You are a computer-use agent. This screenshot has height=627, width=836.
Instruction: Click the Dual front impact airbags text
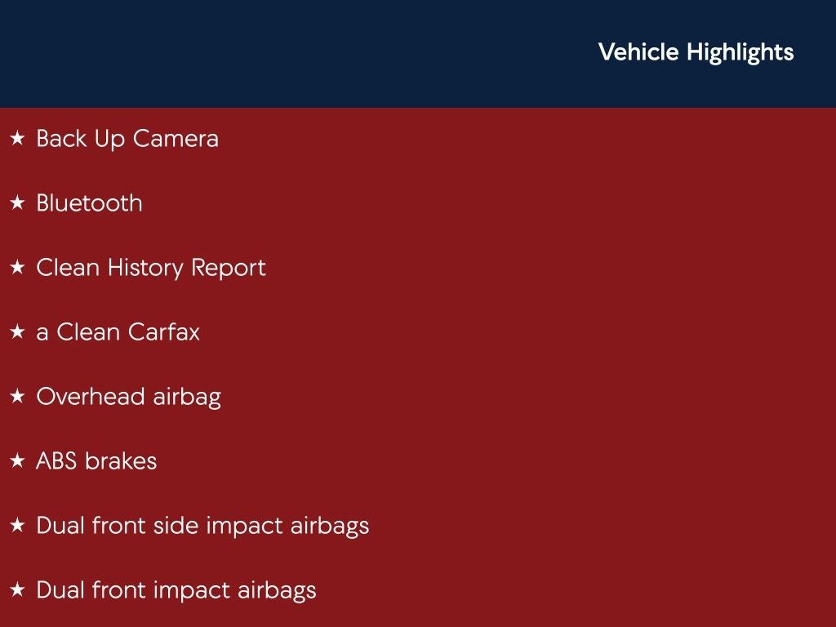point(176,590)
